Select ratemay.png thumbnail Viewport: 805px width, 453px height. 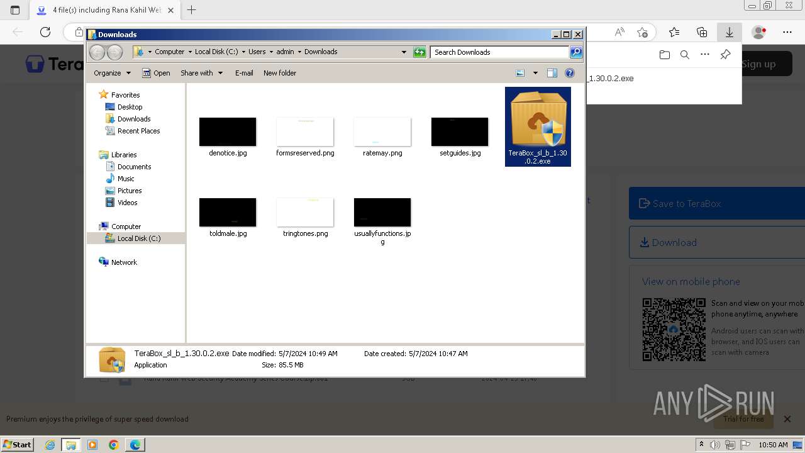click(x=382, y=131)
